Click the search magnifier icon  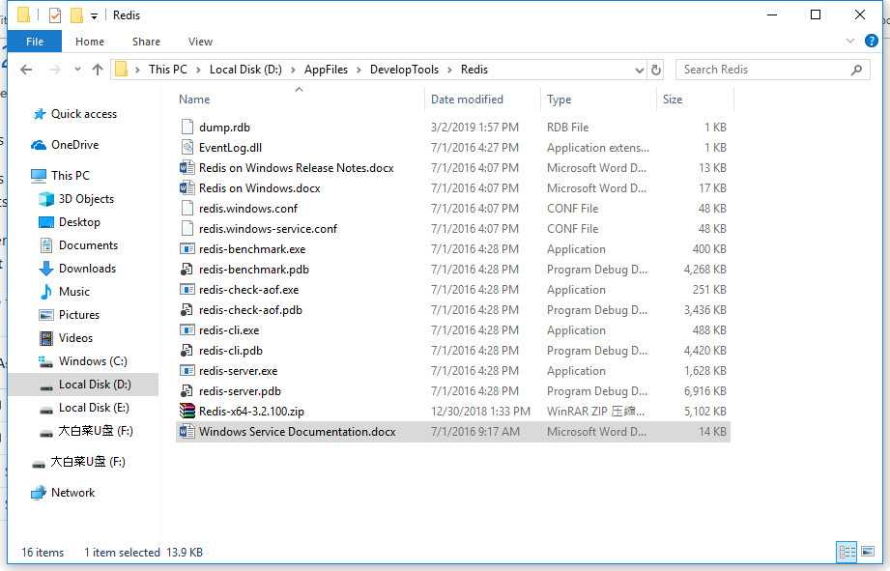857,70
